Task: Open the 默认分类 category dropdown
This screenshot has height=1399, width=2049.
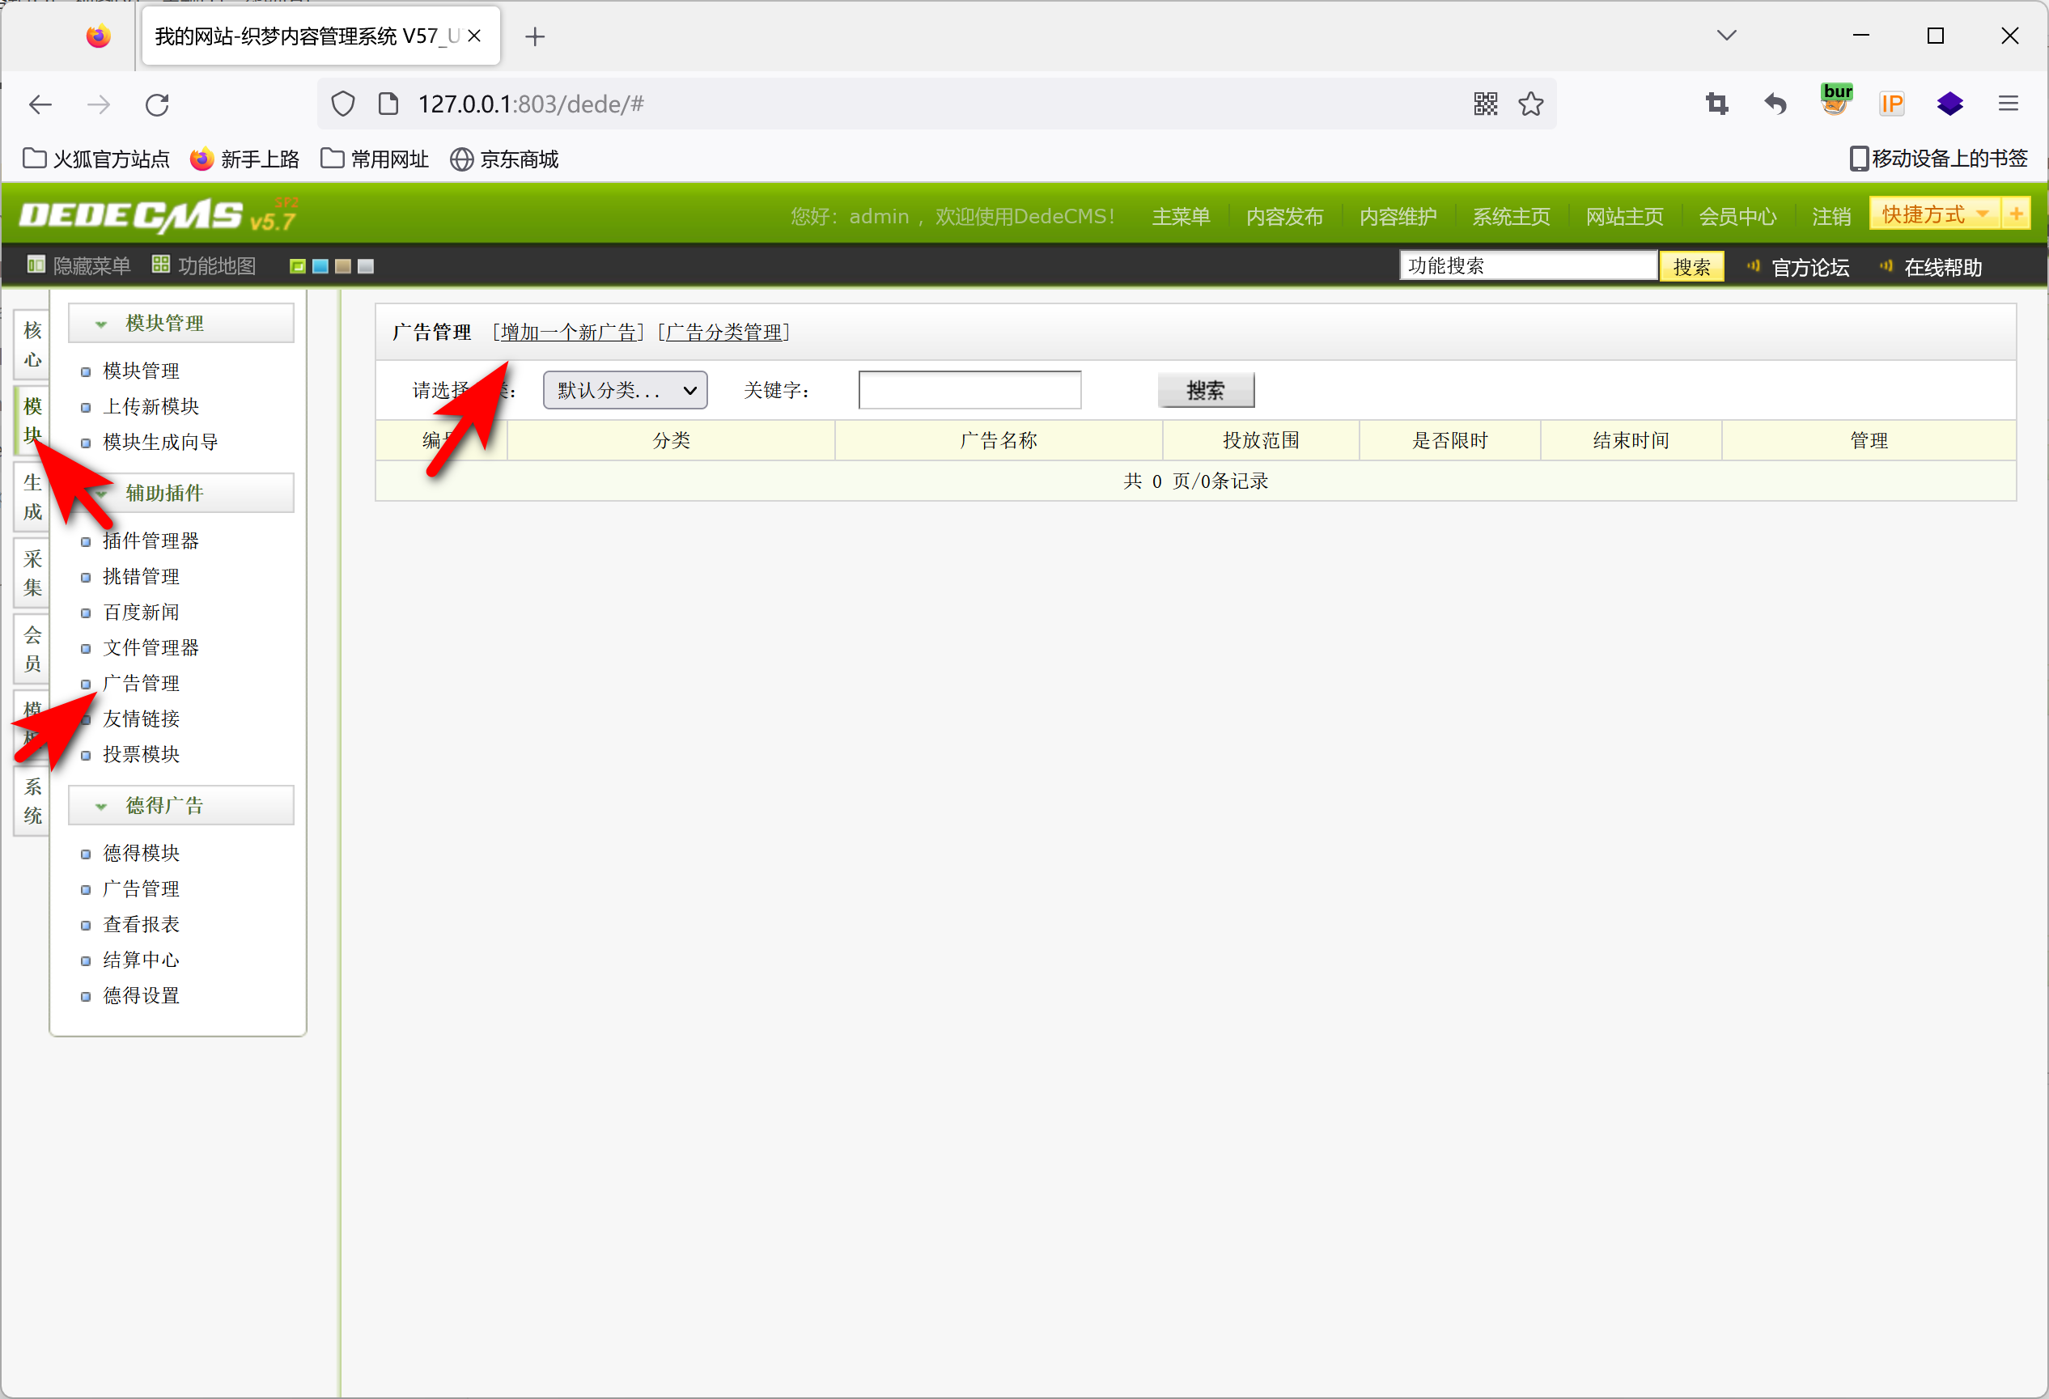Action: 625,390
